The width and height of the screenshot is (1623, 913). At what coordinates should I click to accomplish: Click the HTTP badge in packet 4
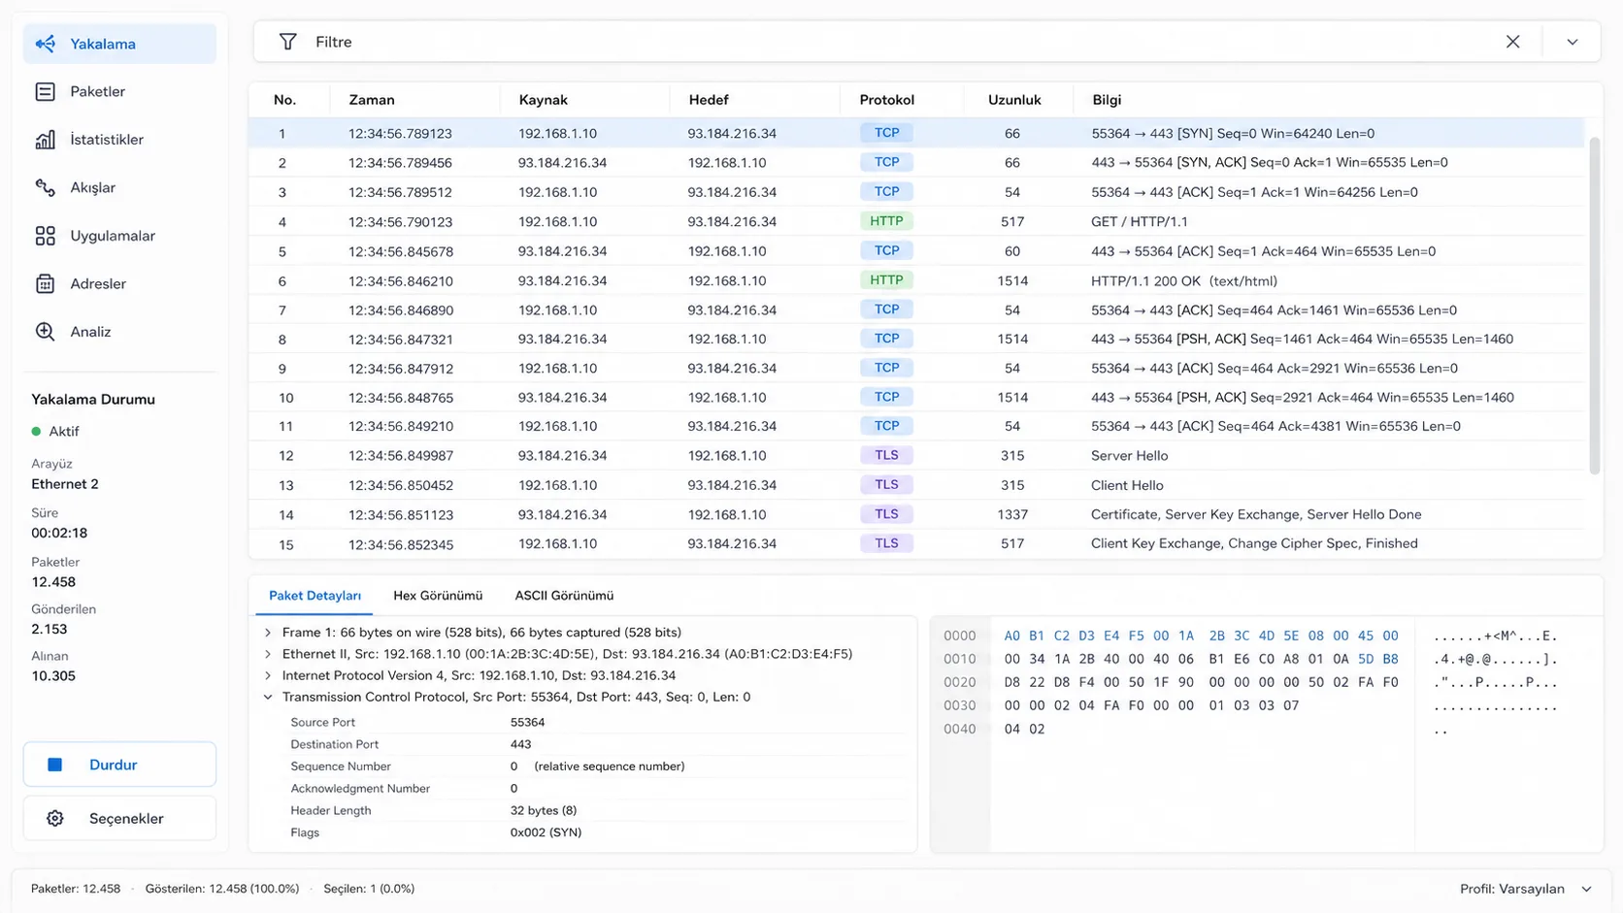click(x=886, y=221)
